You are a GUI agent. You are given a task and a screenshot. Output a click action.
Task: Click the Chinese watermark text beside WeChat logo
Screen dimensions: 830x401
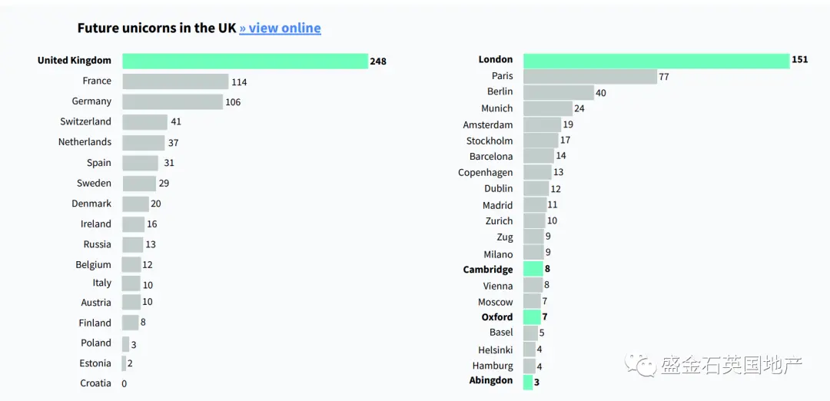[731, 365]
